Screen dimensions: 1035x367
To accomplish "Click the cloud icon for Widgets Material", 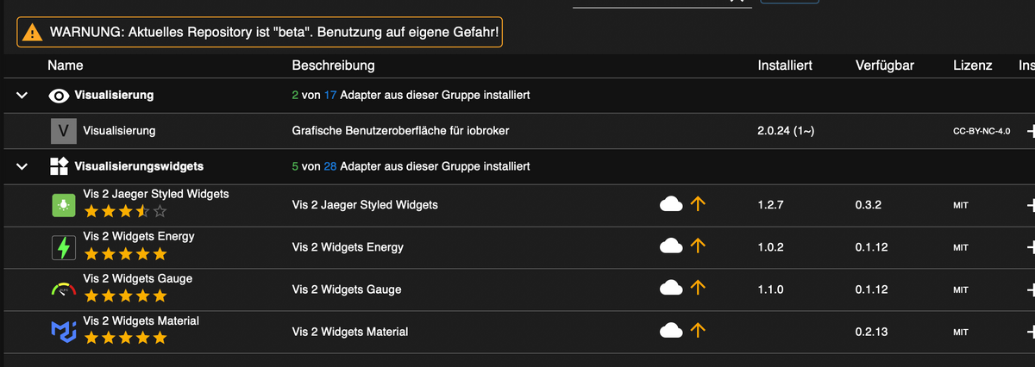I will pyautogui.click(x=671, y=332).
